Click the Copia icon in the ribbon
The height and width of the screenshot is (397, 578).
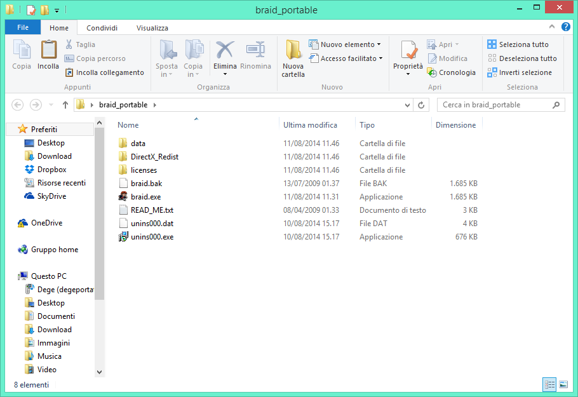point(21,56)
